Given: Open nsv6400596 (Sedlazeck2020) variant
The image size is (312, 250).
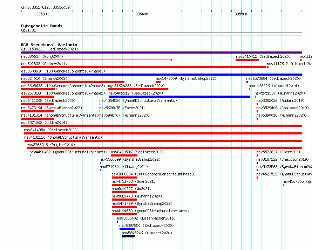Looking at the screenshot, I should [138, 152].
